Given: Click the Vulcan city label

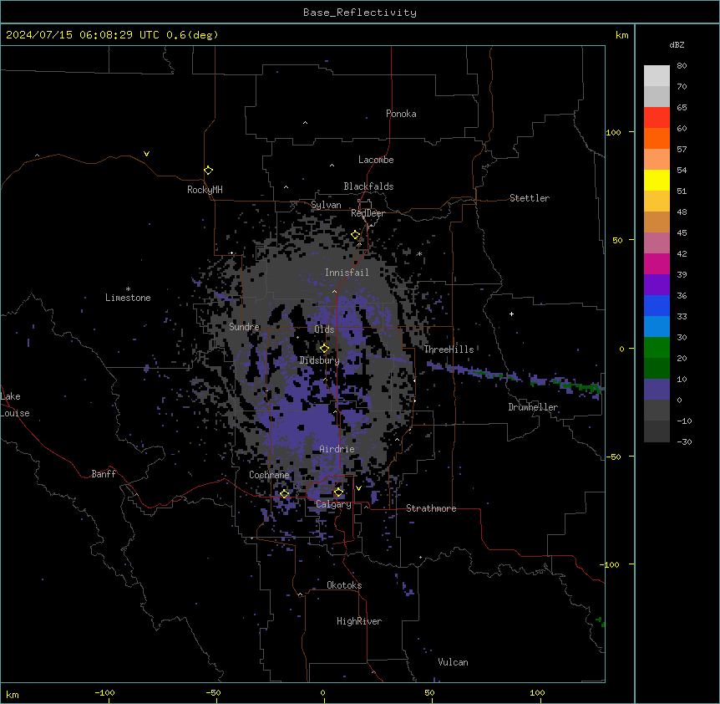Looking at the screenshot, I should pos(454,662).
